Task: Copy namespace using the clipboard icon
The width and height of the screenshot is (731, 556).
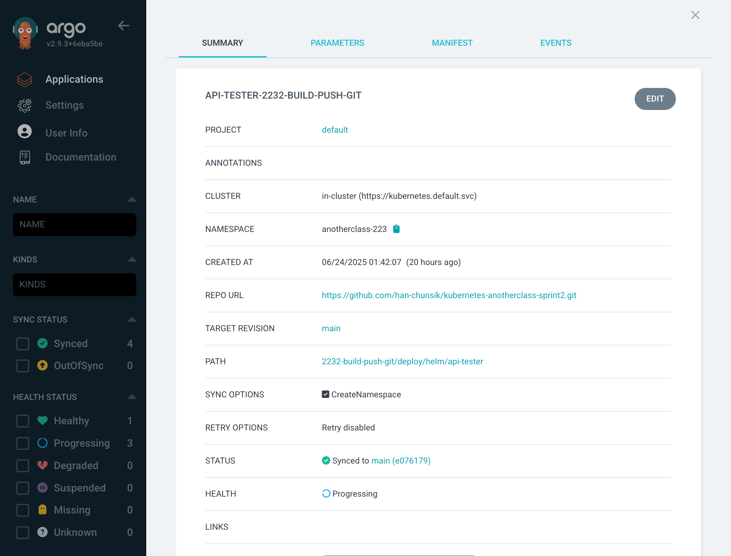Action: [396, 229]
